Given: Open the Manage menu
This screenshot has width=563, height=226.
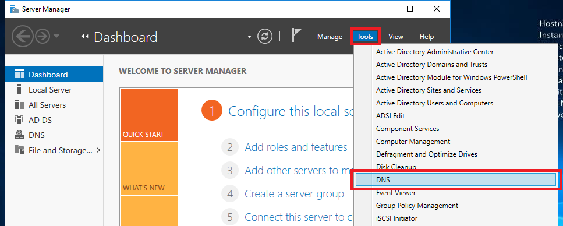Looking at the screenshot, I should click(x=330, y=37).
